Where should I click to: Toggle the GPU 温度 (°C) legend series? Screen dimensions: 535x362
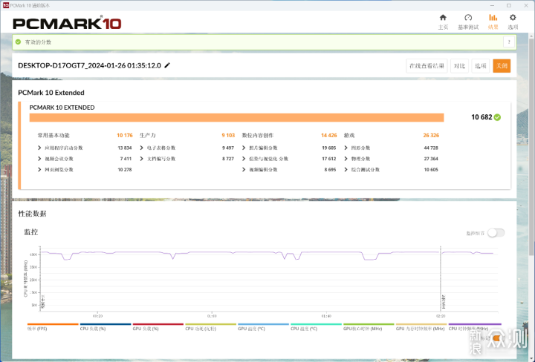[263, 326]
